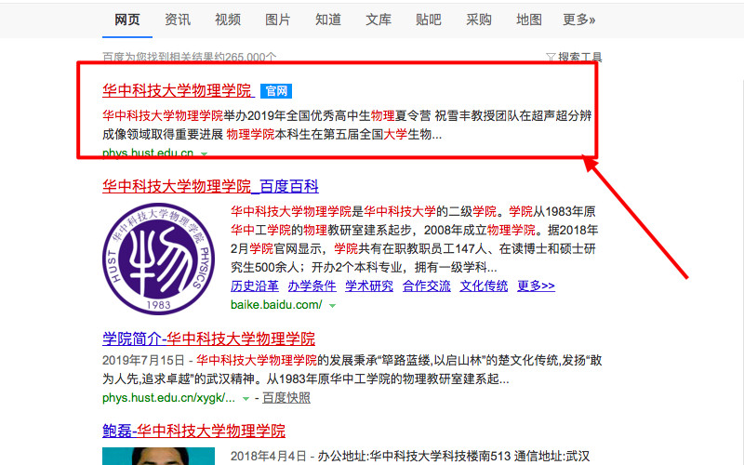Screen dimensions: 744x465
Task: Open the 华中科技大学物理学院_百度百科 result
Action: pyautogui.click(x=210, y=185)
